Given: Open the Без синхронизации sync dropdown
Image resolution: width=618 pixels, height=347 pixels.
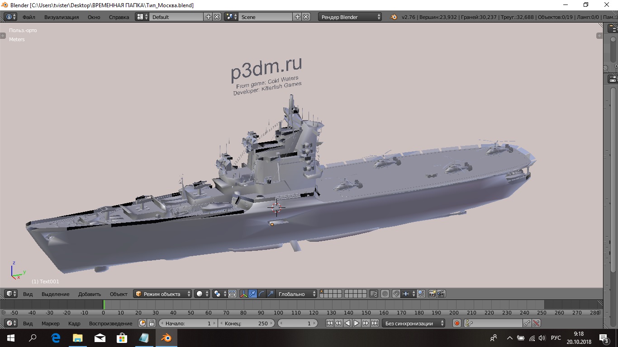Looking at the screenshot, I should pos(414,323).
